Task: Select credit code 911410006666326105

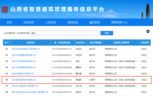Action: tap(62, 80)
